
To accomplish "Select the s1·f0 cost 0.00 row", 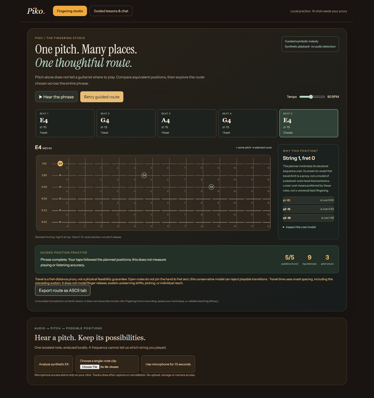I will (308, 200).
